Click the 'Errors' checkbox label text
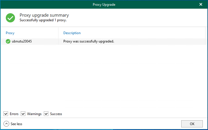Screen dimensions: 208x130 coord(14,114)
